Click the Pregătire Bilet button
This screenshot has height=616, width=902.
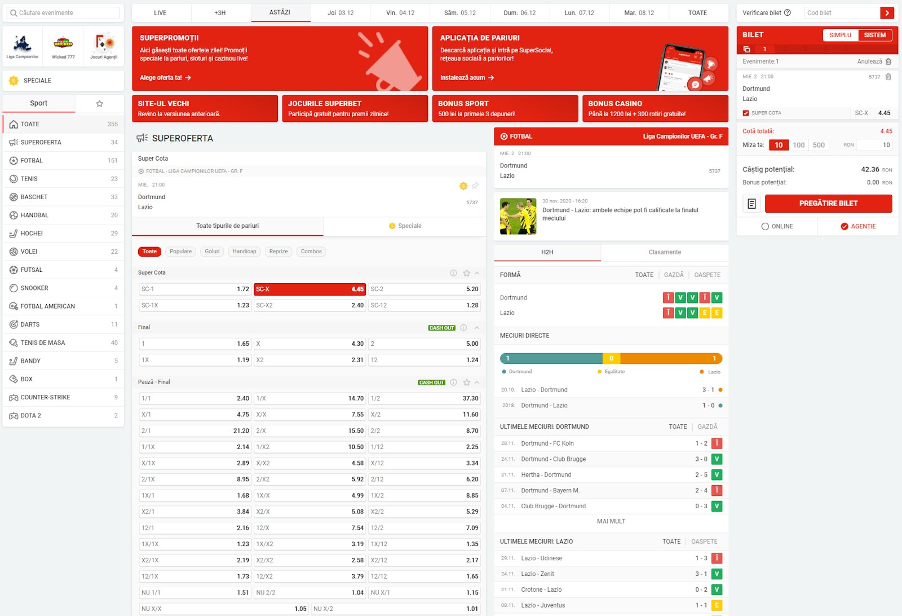click(828, 204)
